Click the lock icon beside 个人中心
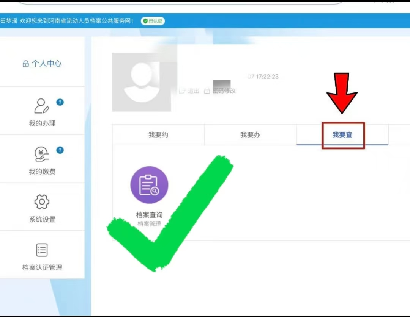410x317 pixels. [x=25, y=64]
